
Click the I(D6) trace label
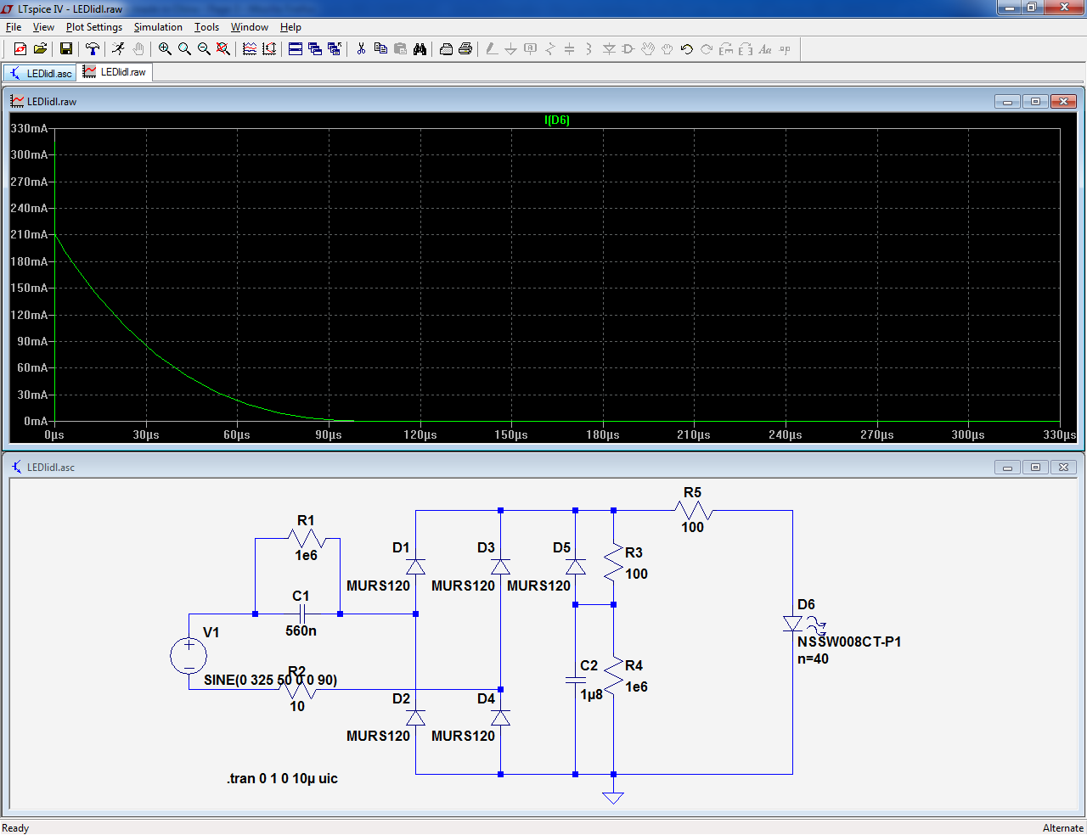point(556,120)
